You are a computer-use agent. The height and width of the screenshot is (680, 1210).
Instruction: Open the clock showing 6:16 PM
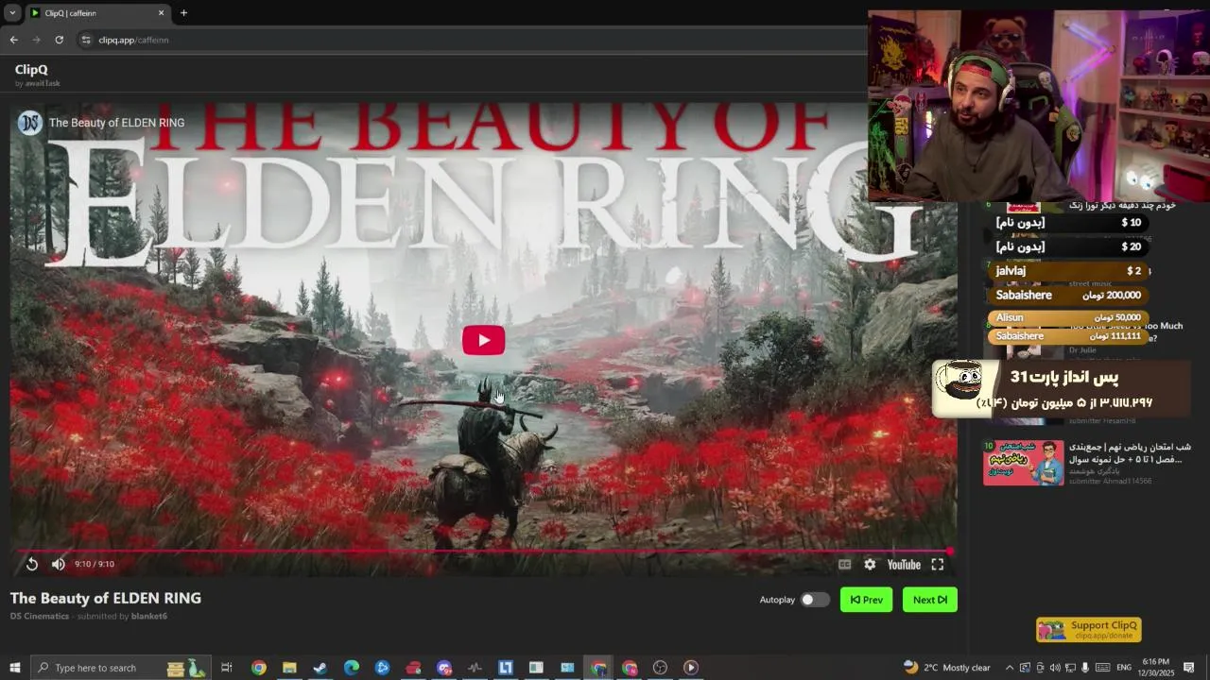(1155, 668)
